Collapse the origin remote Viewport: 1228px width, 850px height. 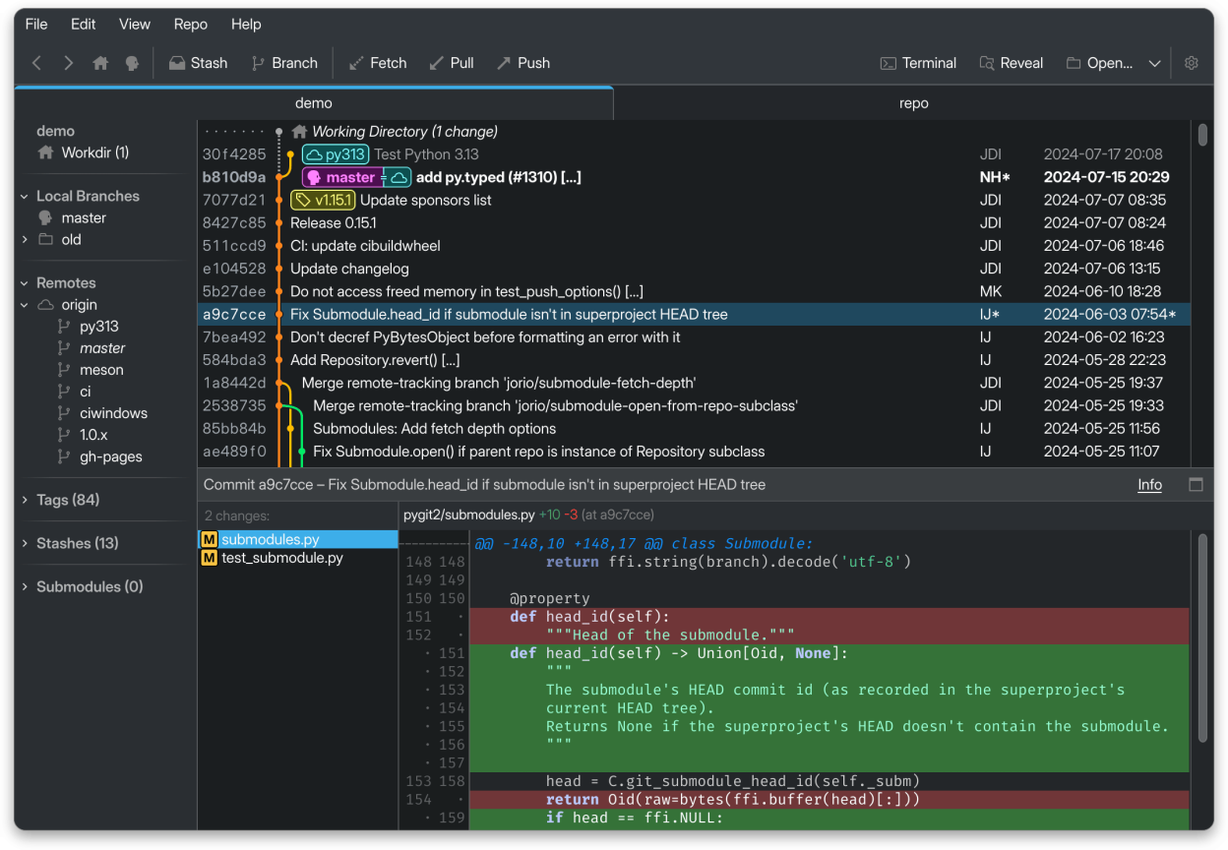pos(25,305)
